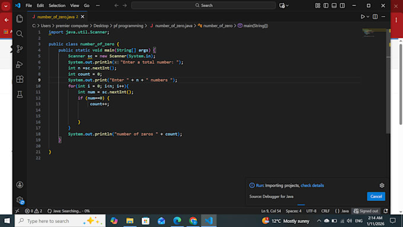This screenshot has width=403, height=227.
Task: Open the Desktop breadcrumb segment
Action: 101,25
